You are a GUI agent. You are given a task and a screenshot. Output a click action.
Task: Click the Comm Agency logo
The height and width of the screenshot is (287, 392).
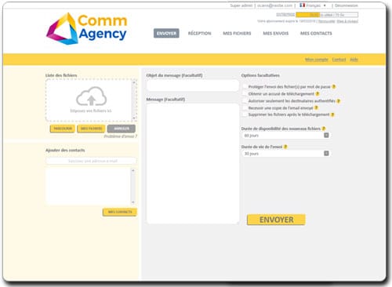tap(86, 29)
